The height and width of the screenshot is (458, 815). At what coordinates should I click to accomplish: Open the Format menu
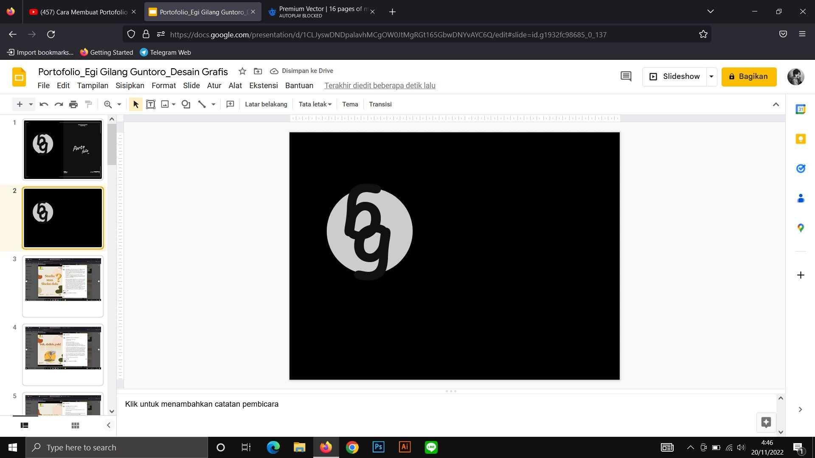click(x=163, y=86)
